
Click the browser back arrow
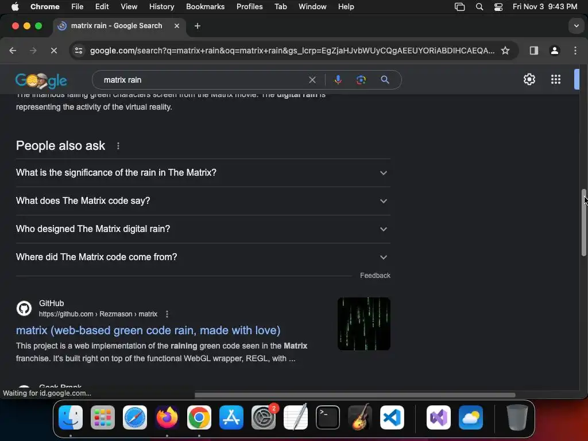click(x=13, y=51)
